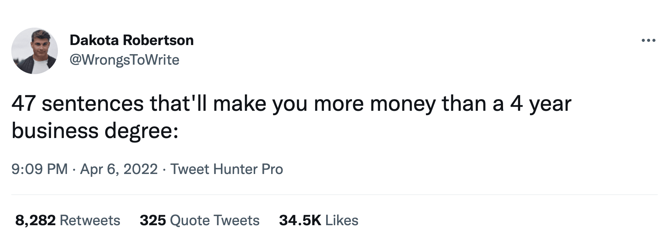669x243 pixels.
Task: Click the 325 quote count number
Action: 153,220
